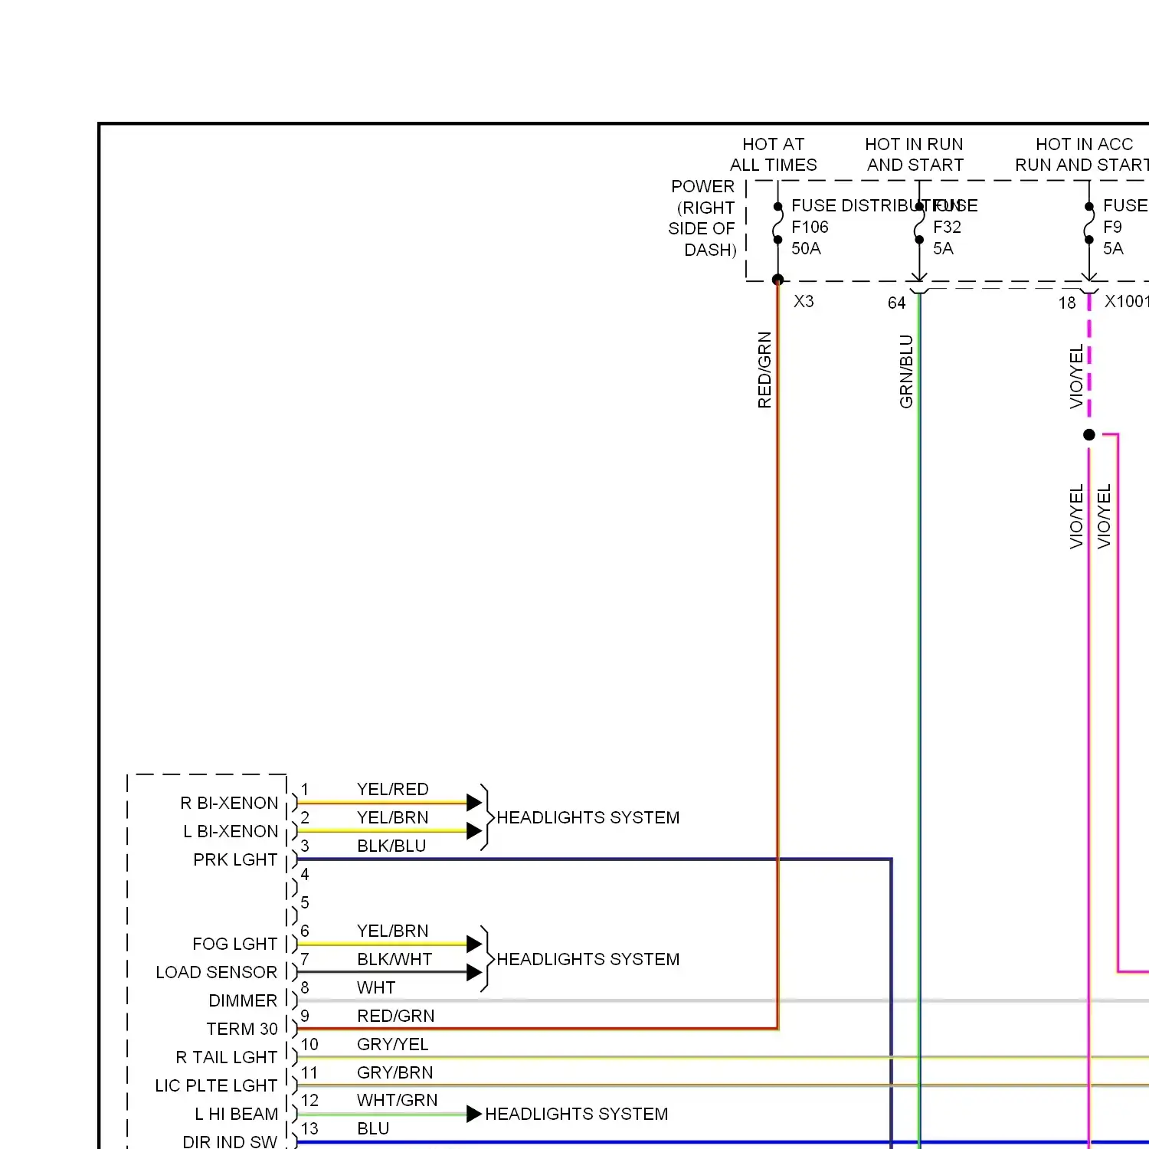1149x1149 pixels.
Task: Click the BLK/BLU wire label at pin 3
Action: (x=391, y=846)
